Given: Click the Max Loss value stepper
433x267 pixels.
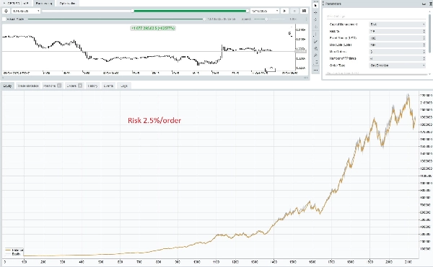Looking at the screenshot, I should pyautogui.click(x=424, y=45).
